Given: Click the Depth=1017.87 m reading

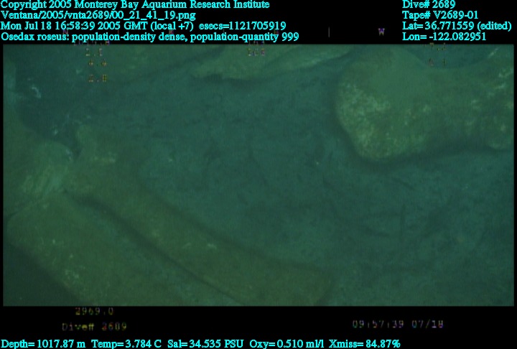Looking at the screenshot, I should point(43,344).
